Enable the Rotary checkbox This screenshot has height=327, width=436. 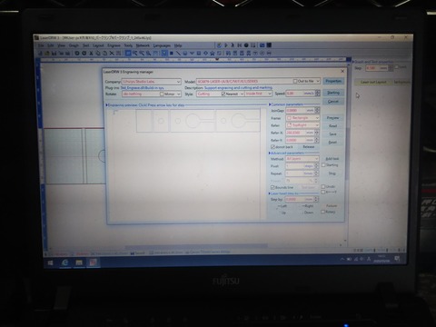(x=323, y=212)
